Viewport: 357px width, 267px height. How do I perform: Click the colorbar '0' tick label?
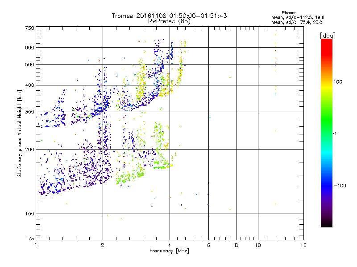(x=335, y=134)
